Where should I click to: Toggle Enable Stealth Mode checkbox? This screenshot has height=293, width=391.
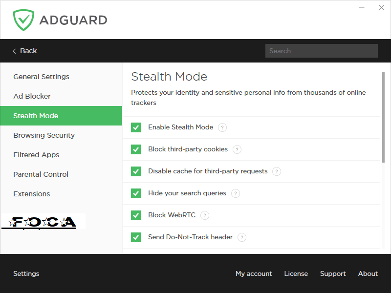pyautogui.click(x=136, y=127)
